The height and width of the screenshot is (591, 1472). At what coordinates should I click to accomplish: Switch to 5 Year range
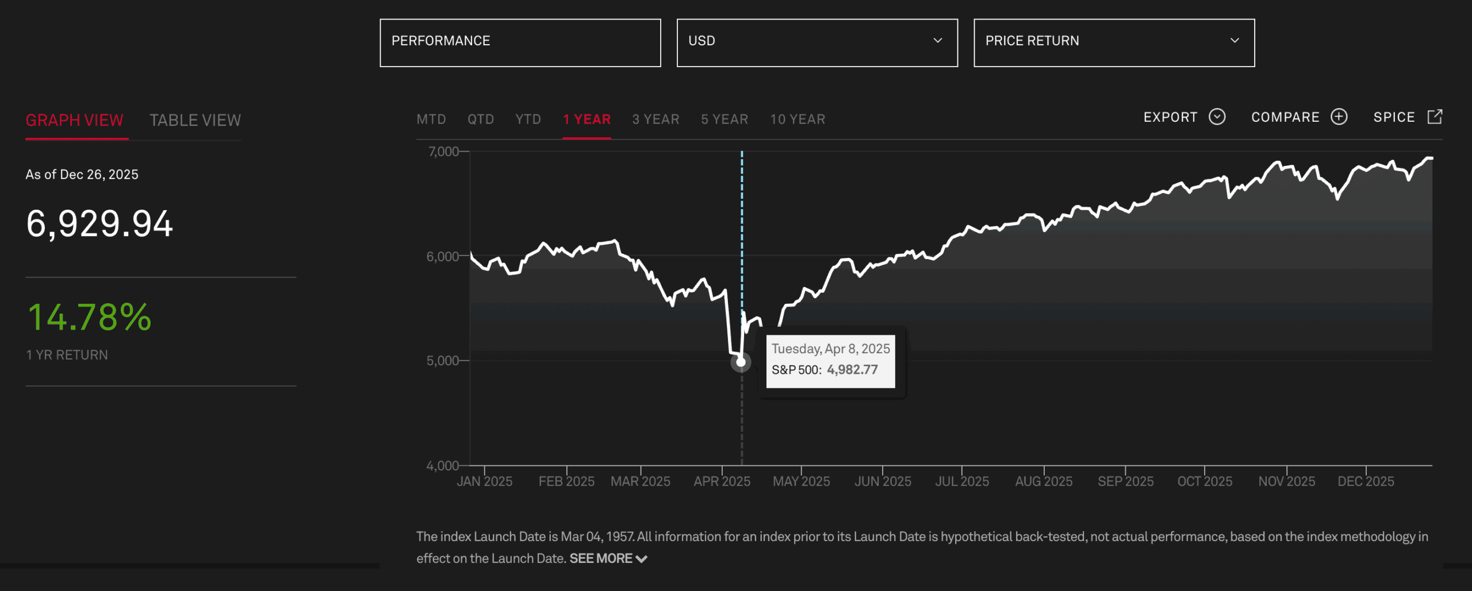click(724, 119)
